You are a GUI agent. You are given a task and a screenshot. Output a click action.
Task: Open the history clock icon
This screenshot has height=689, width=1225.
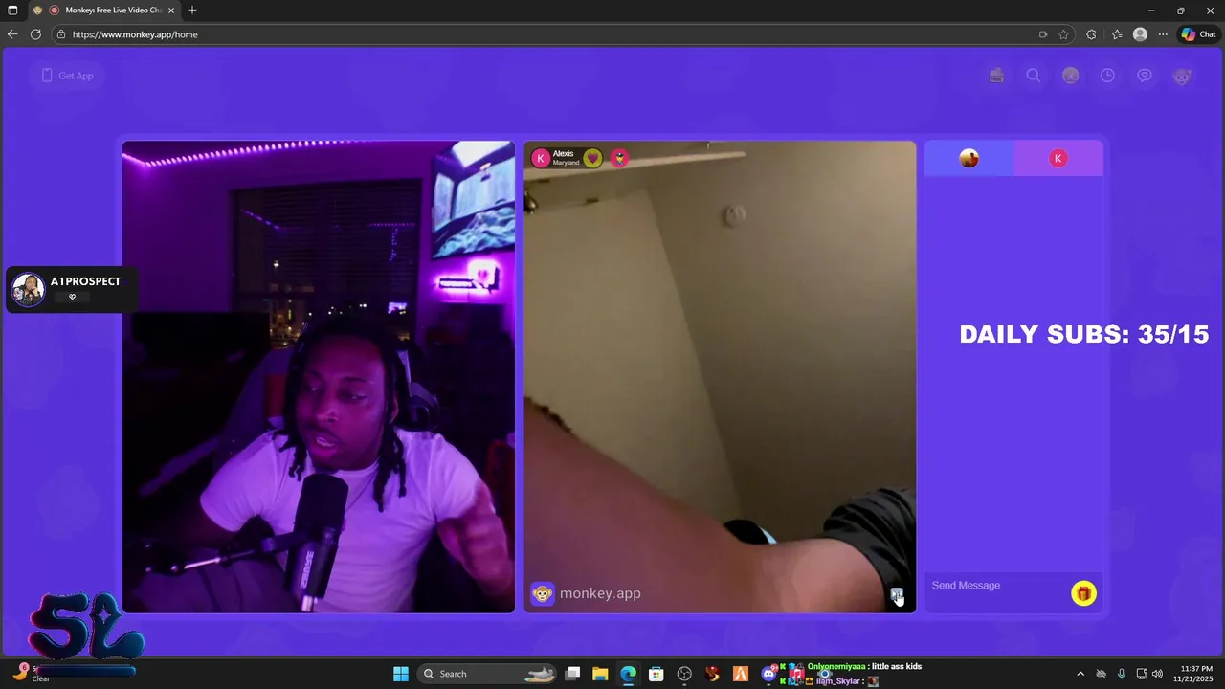tap(1107, 76)
